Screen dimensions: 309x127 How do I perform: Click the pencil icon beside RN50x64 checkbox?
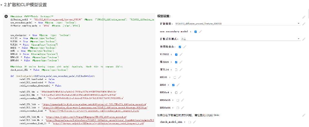point(183,108)
